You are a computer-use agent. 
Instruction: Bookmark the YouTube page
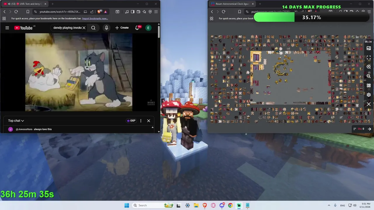28,12
